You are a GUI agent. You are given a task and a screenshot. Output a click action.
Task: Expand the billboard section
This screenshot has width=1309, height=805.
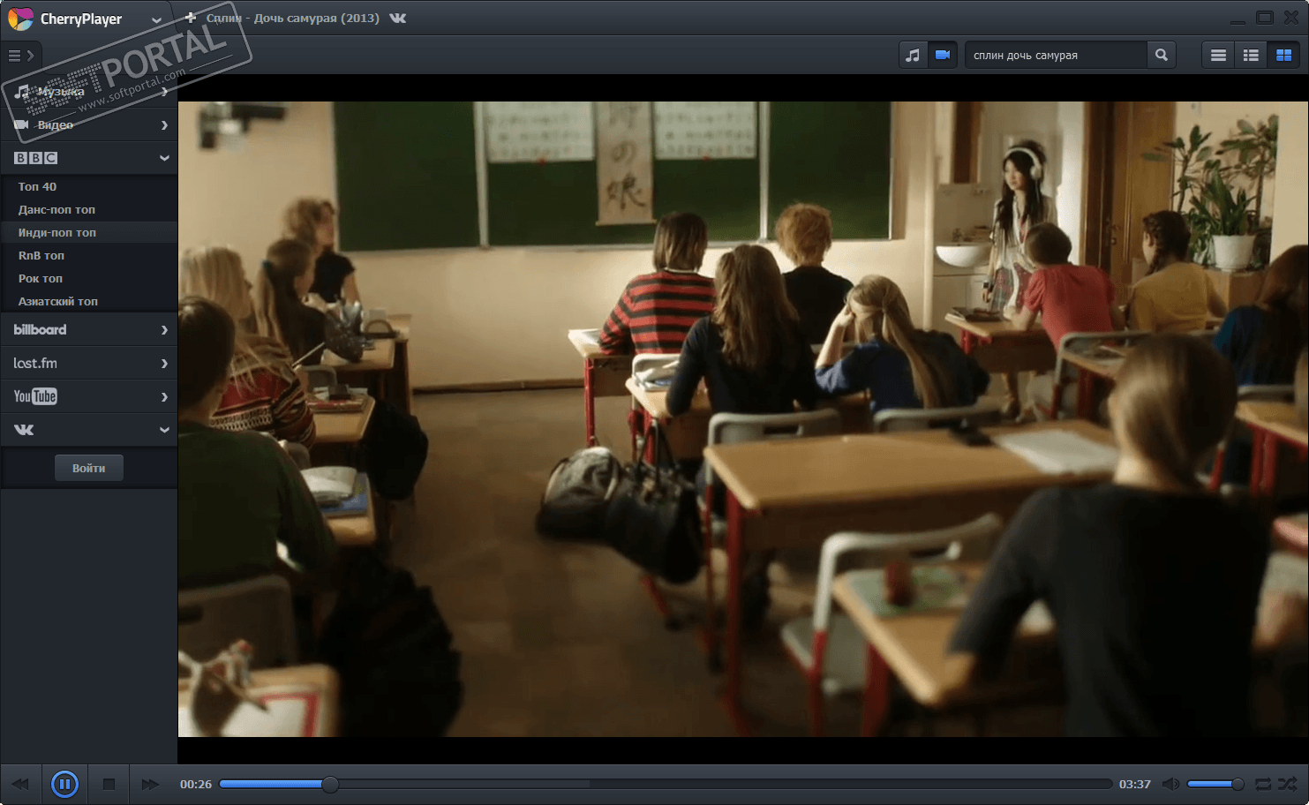pos(88,329)
